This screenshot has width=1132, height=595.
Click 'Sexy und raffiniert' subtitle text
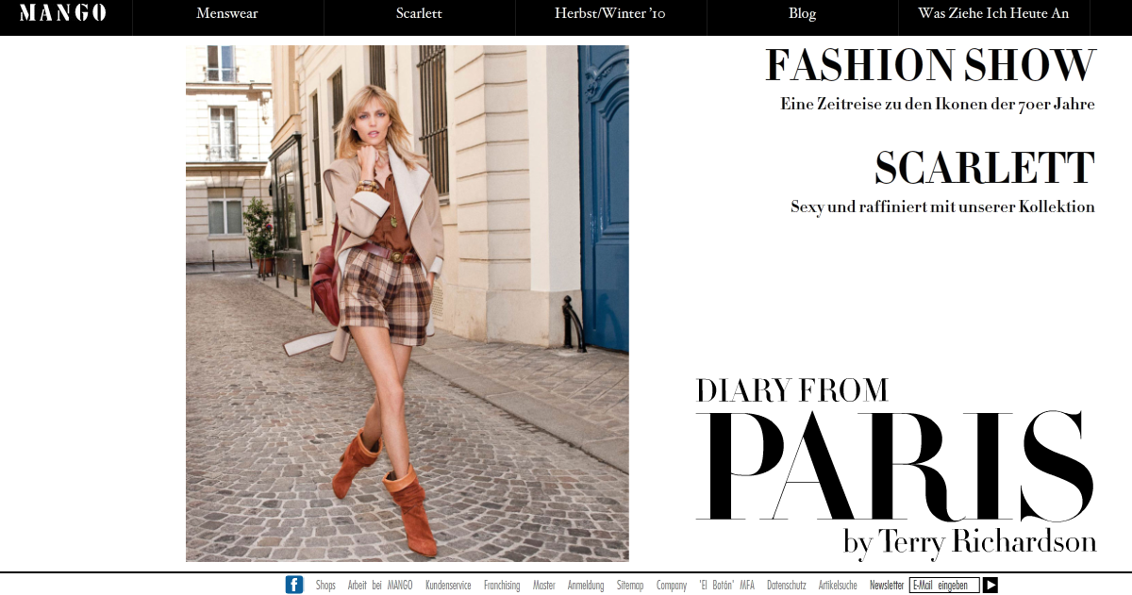943,207
